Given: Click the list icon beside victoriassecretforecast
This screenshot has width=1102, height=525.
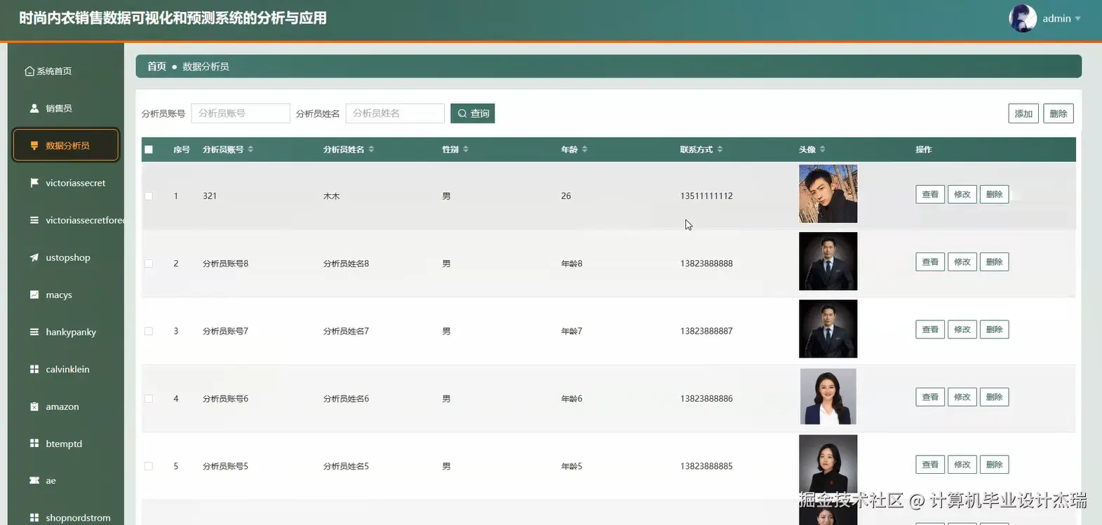Looking at the screenshot, I should tap(34, 220).
